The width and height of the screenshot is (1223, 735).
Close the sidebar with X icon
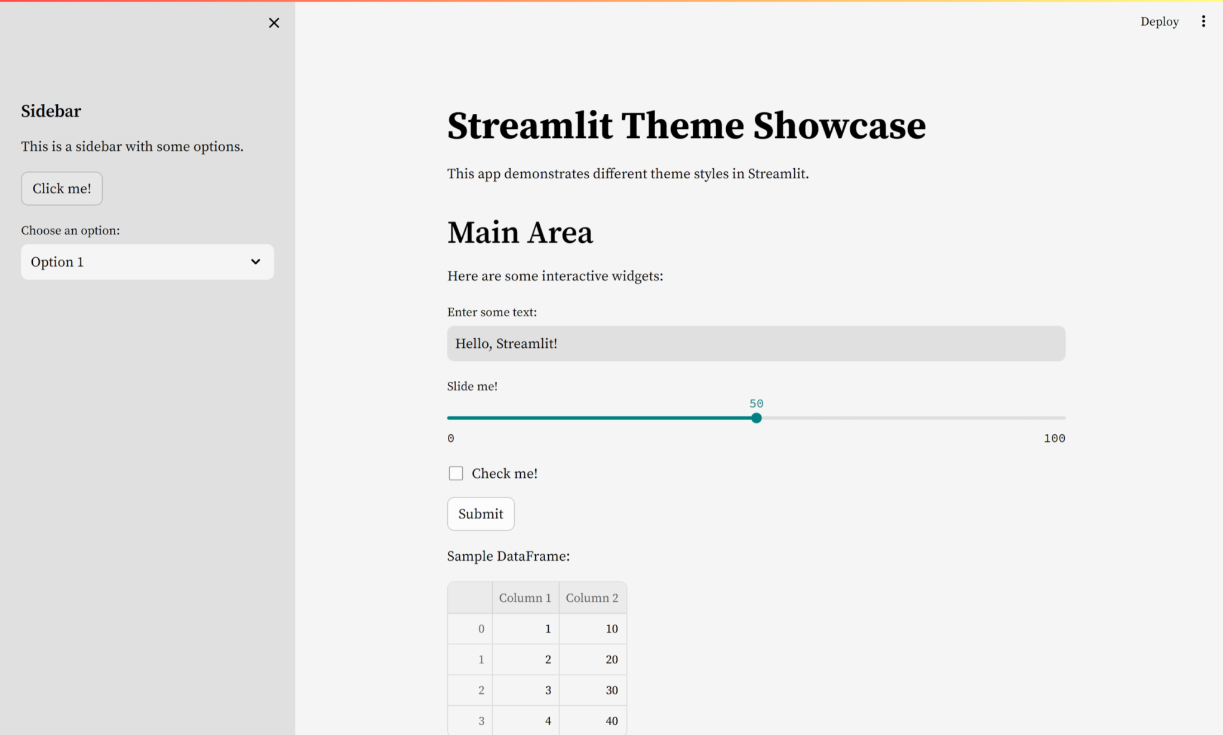click(274, 23)
